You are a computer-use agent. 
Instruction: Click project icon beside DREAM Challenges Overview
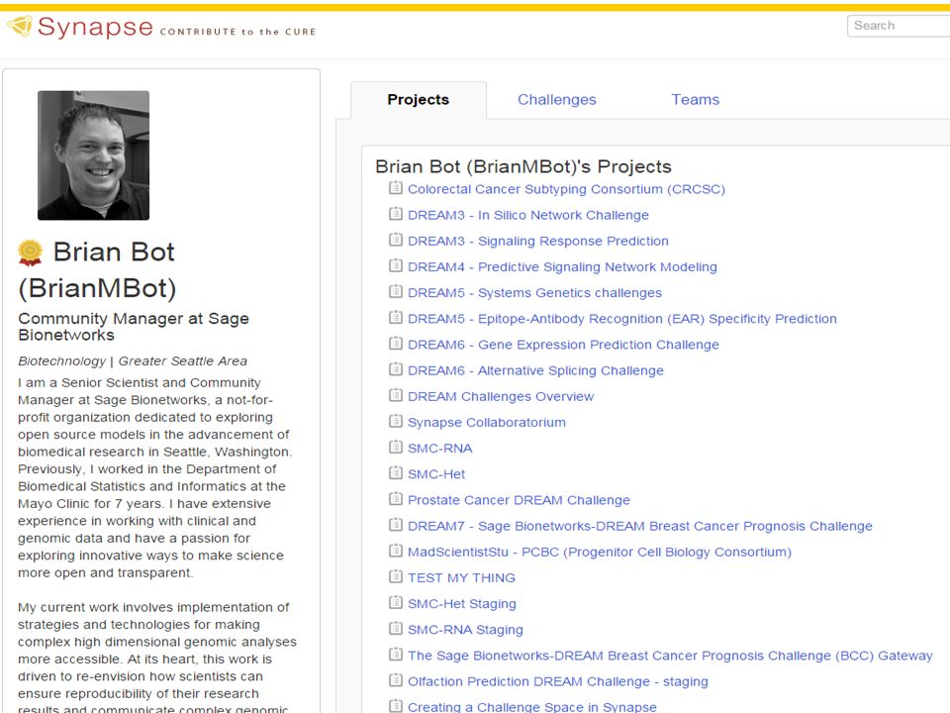tap(395, 395)
